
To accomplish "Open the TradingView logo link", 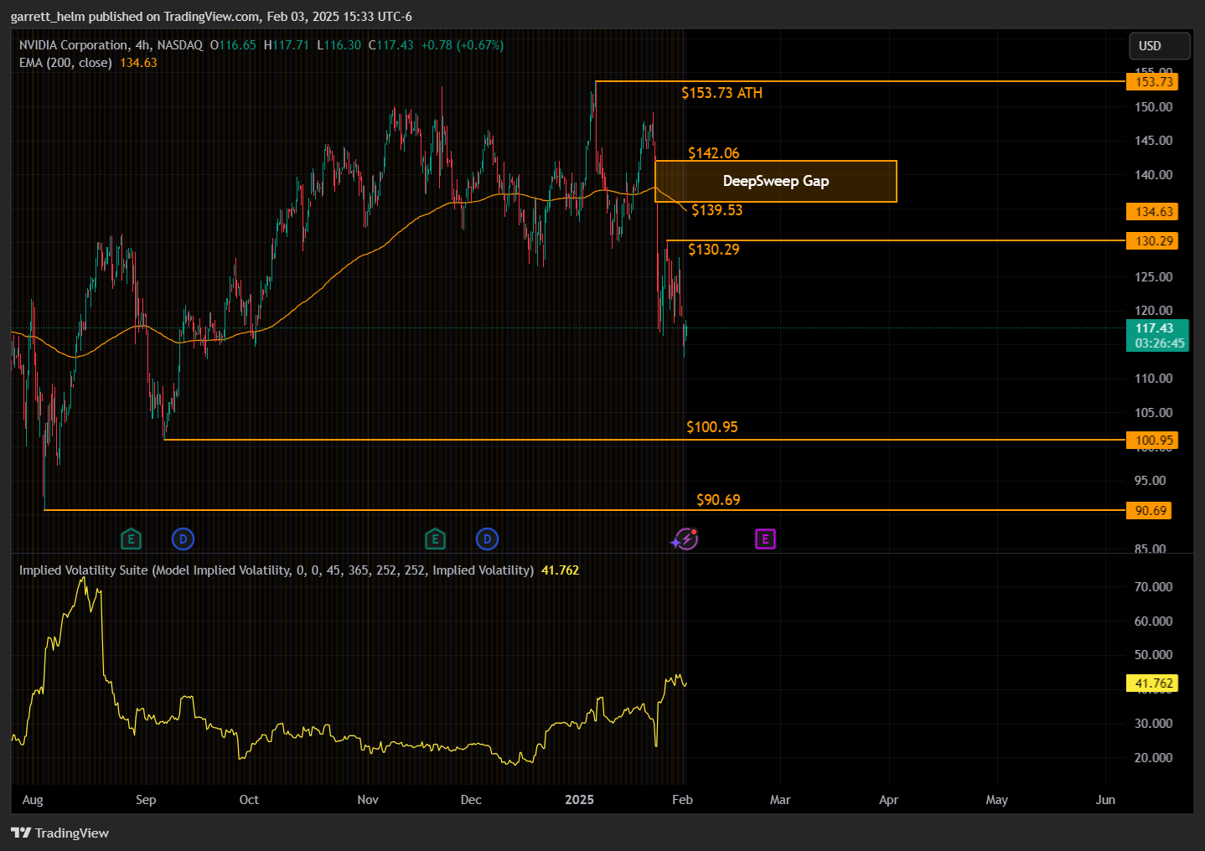I will click(x=59, y=833).
